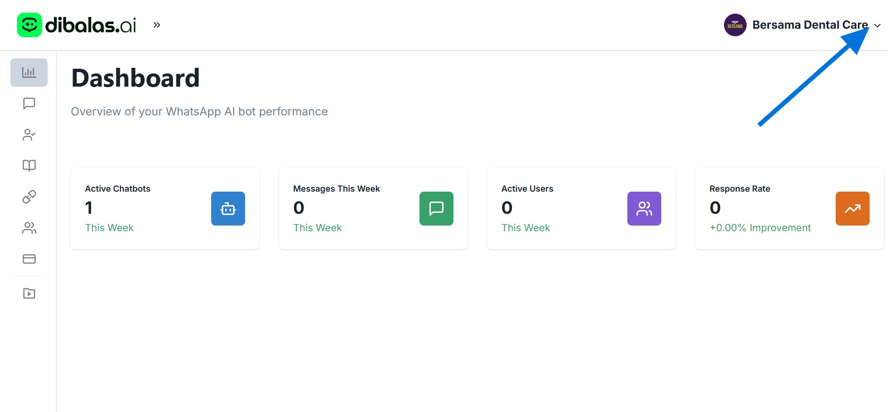Click the '+0.00% Improvement' text
888x412 pixels.
(760, 228)
